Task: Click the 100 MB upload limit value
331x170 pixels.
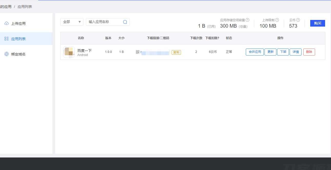Action: (268, 26)
